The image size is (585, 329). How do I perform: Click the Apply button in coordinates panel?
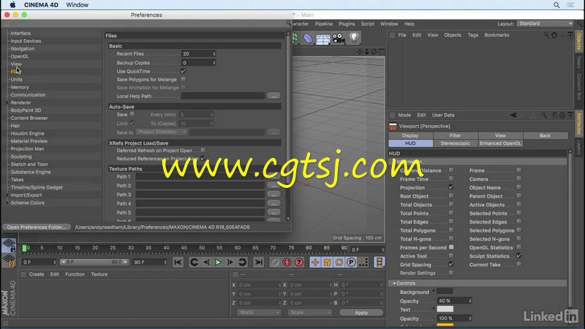[x=361, y=313]
